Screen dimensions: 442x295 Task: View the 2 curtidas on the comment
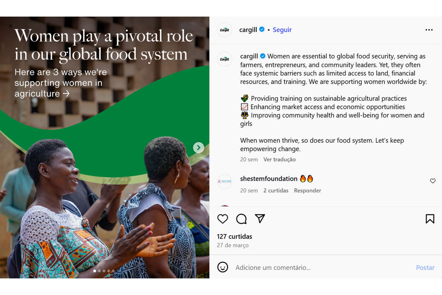[276, 191]
